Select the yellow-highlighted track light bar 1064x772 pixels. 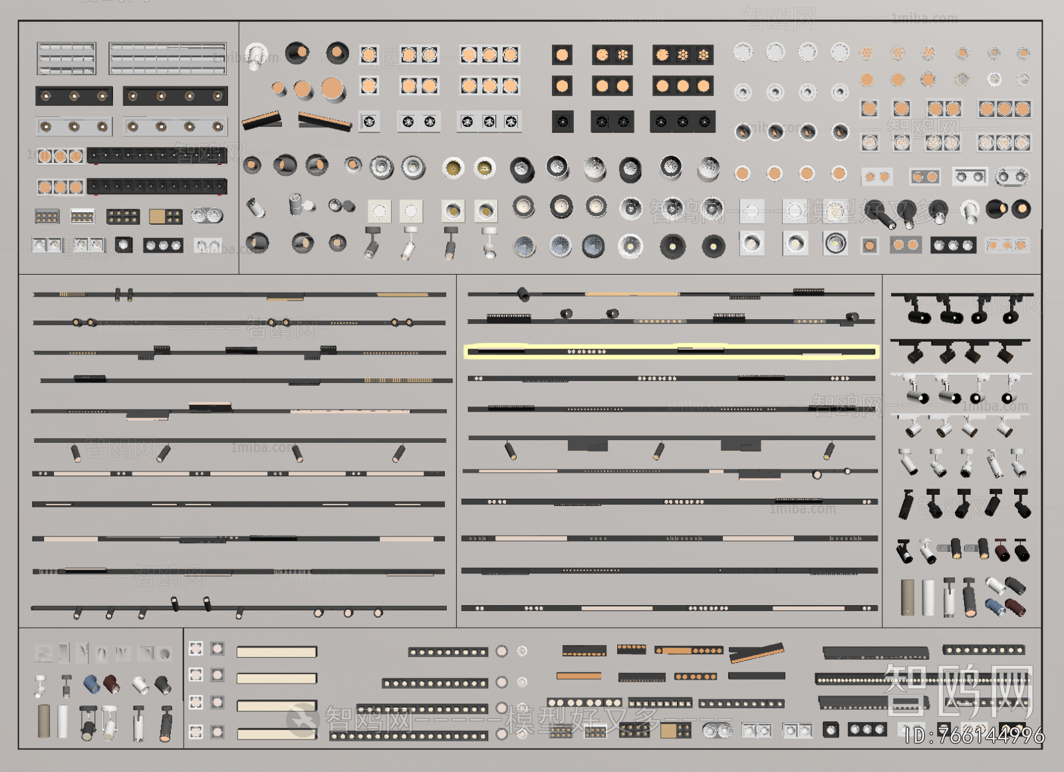(x=671, y=351)
